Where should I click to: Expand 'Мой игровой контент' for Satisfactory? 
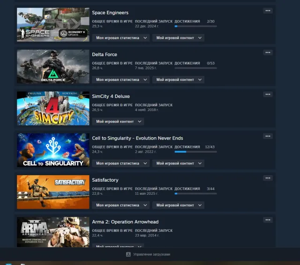coord(178,205)
